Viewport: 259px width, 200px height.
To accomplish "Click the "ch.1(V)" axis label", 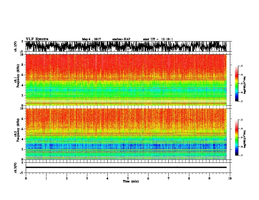I will [x=16, y=46].
